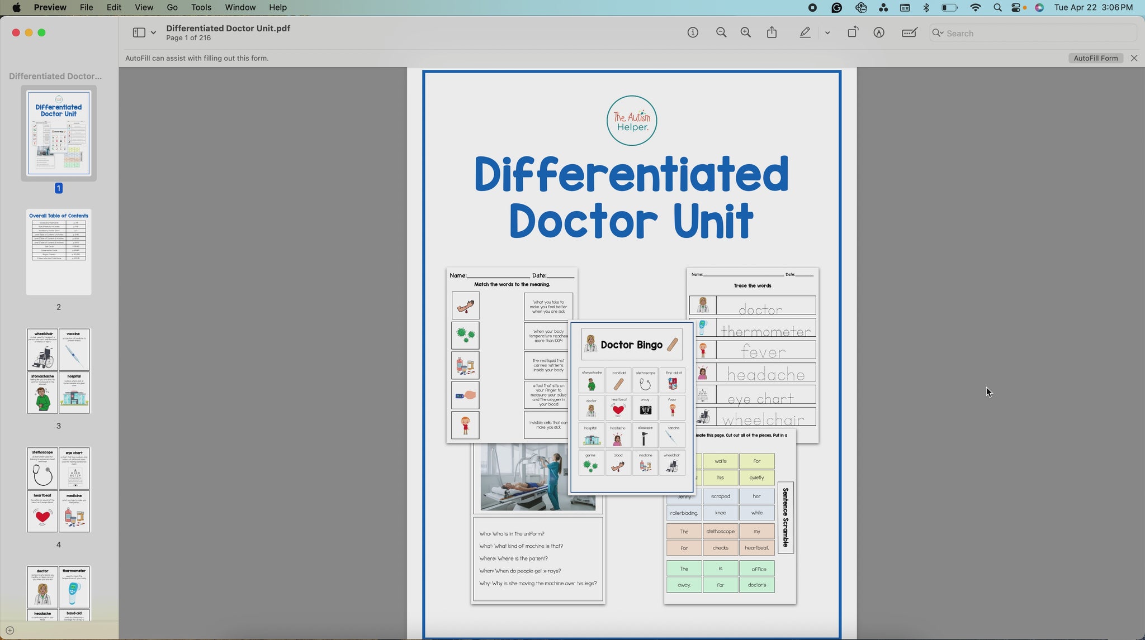The image size is (1145, 640).
Task: Open the highlight color dropdown arrow
Action: (x=827, y=33)
